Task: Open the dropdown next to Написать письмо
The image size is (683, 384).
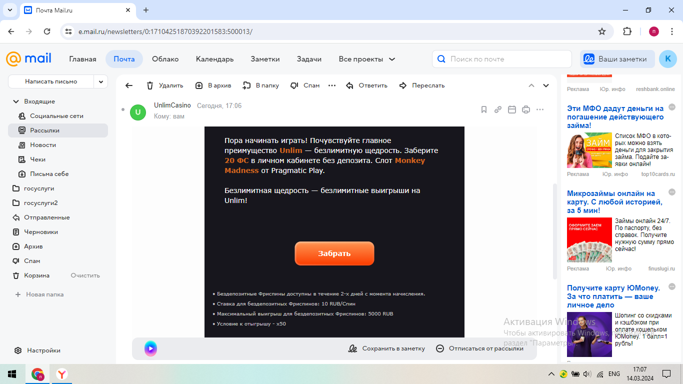Action: point(101,81)
